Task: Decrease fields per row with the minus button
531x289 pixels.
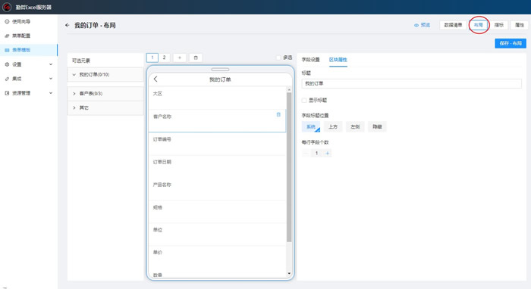Action: [x=306, y=154]
